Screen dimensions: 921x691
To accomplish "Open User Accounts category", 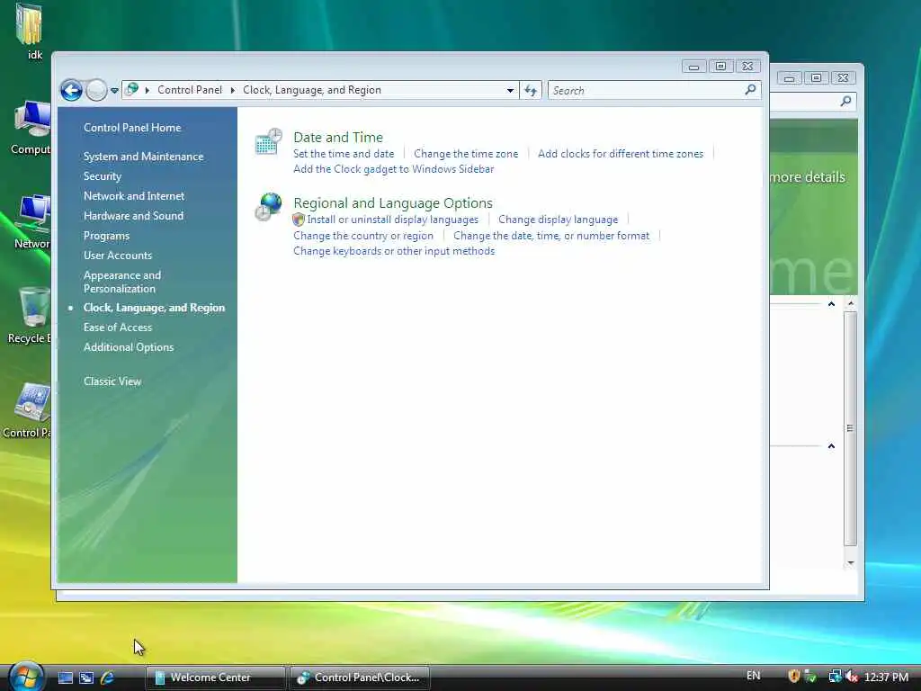I will (x=118, y=255).
